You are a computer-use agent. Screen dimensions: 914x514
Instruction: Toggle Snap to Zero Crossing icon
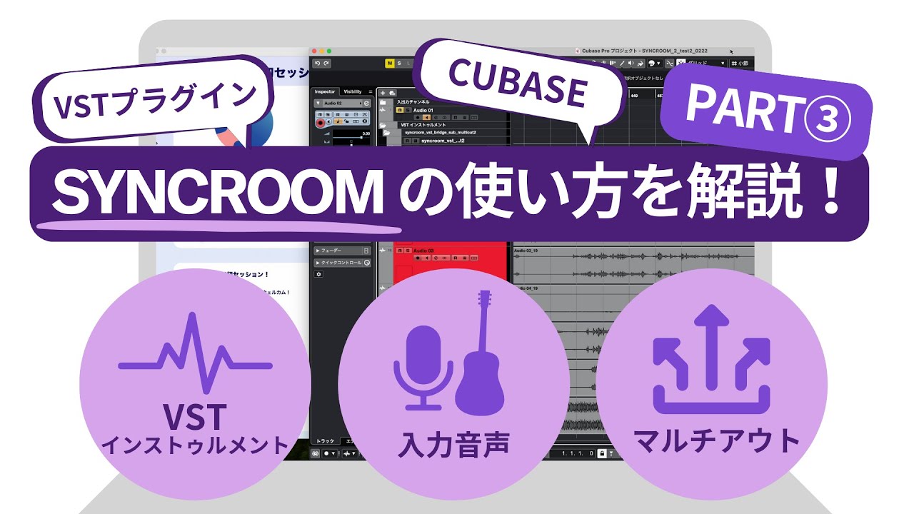click(669, 64)
